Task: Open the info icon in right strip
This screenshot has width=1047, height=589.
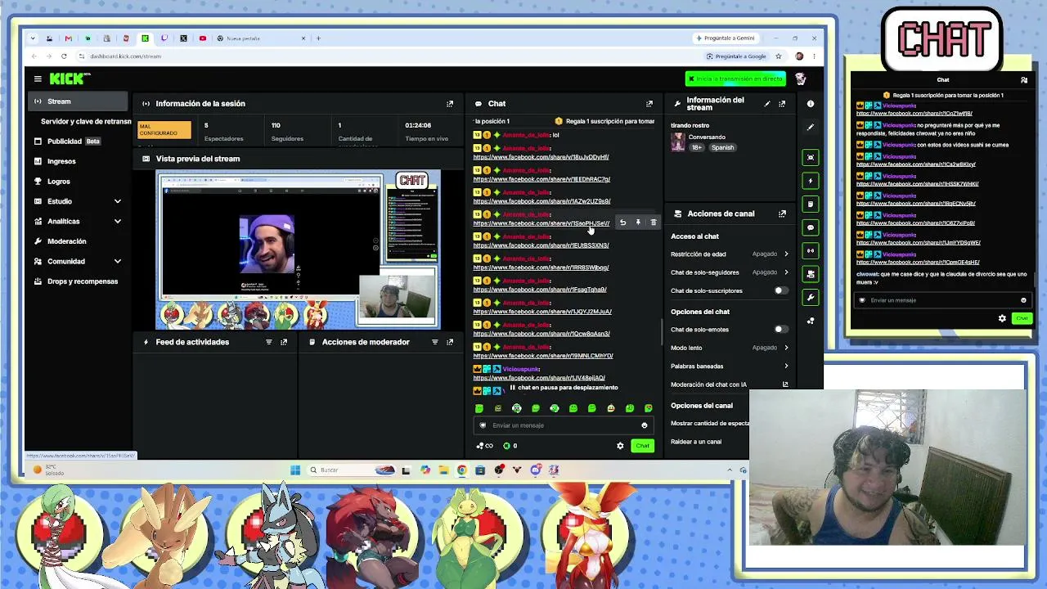Action: 810,104
